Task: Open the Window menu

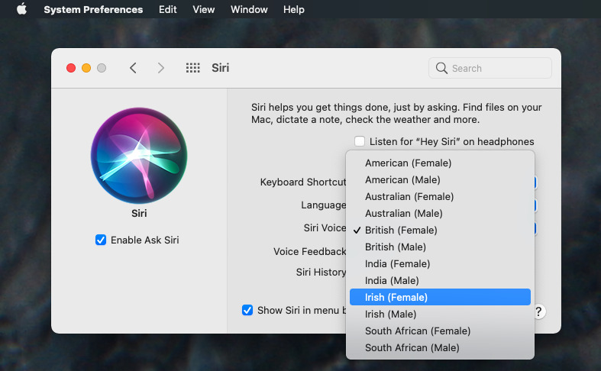Action: (249, 10)
